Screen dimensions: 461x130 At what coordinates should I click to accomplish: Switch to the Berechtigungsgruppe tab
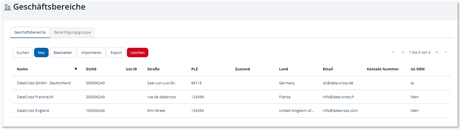72,32
